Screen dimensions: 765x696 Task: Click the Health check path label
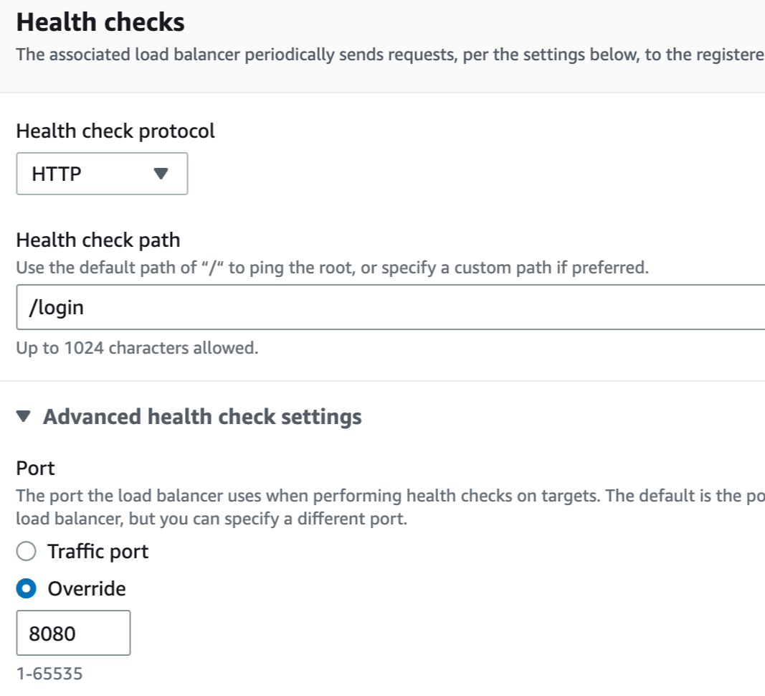pos(98,240)
